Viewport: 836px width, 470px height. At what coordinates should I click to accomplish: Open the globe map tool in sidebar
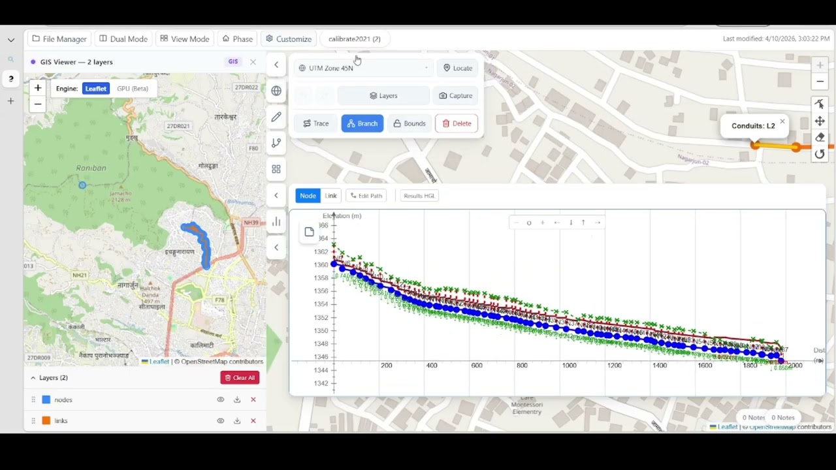coord(276,91)
